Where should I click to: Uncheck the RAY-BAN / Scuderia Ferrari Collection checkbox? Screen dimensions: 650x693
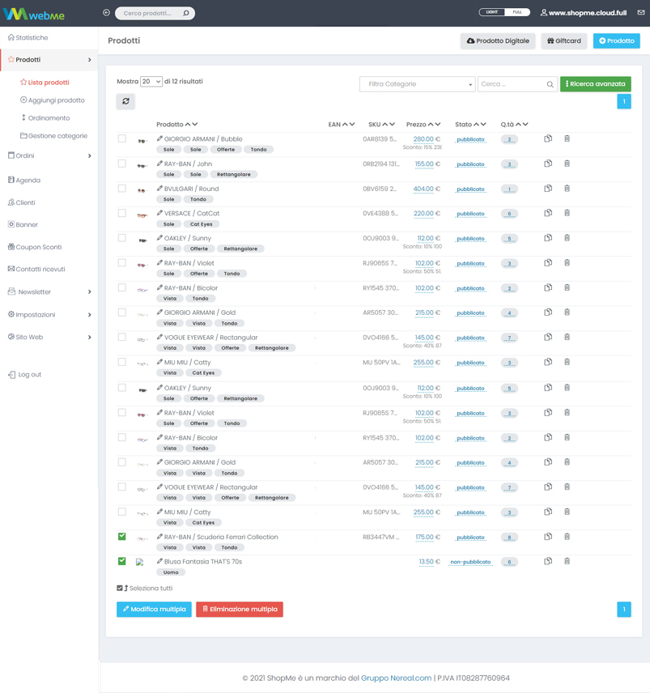[x=122, y=536]
